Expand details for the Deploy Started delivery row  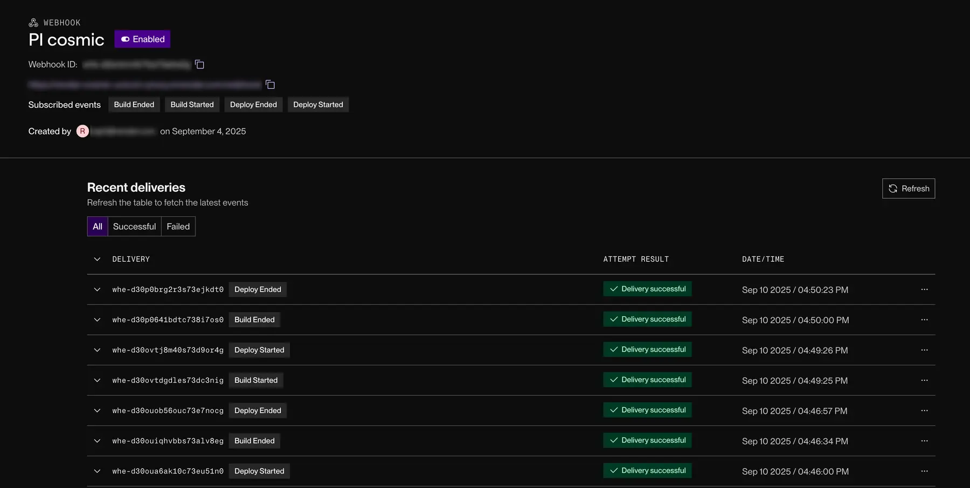97,350
